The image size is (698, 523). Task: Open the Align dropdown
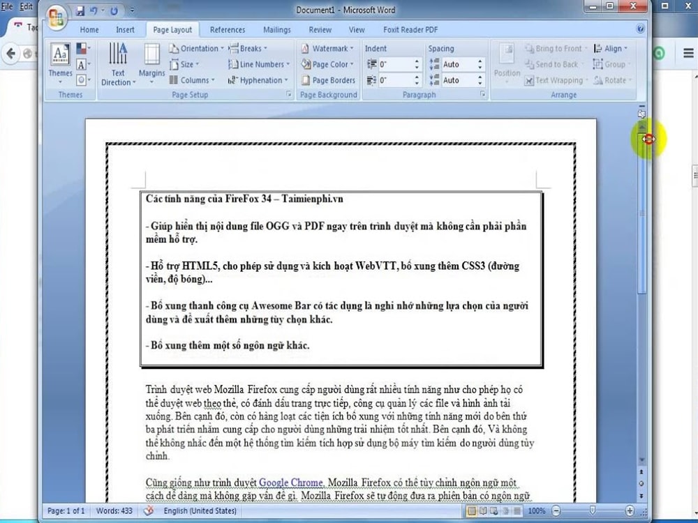click(611, 49)
